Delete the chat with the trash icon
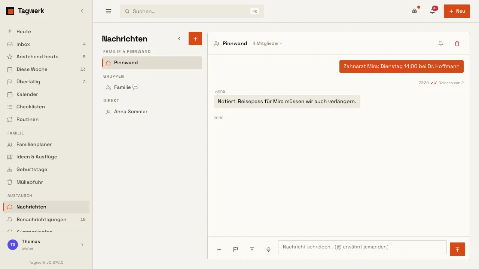 pyautogui.click(x=457, y=43)
